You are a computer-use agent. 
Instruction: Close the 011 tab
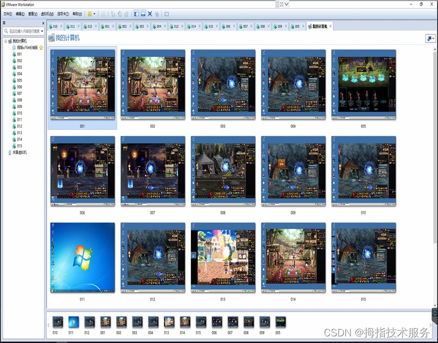[79, 26]
